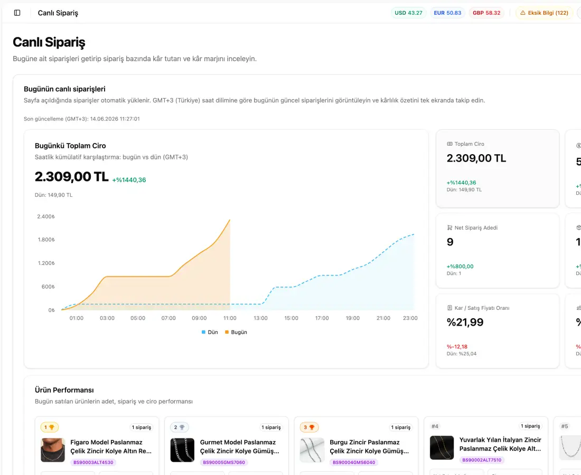Toggle the sidebar panel icon
This screenshot has width=581, height=475.
[x=17, y=13]
